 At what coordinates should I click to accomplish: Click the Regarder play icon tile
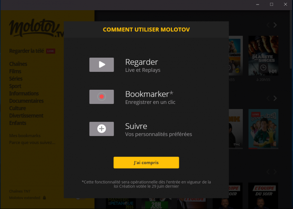101,65
